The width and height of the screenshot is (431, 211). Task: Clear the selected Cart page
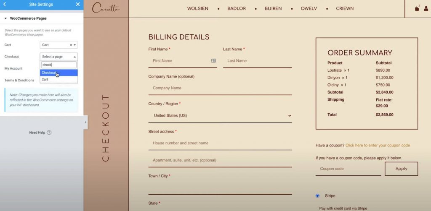[71, 45]
